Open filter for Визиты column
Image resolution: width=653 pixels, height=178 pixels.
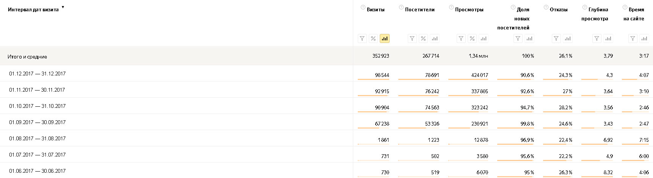click(362, 38)
